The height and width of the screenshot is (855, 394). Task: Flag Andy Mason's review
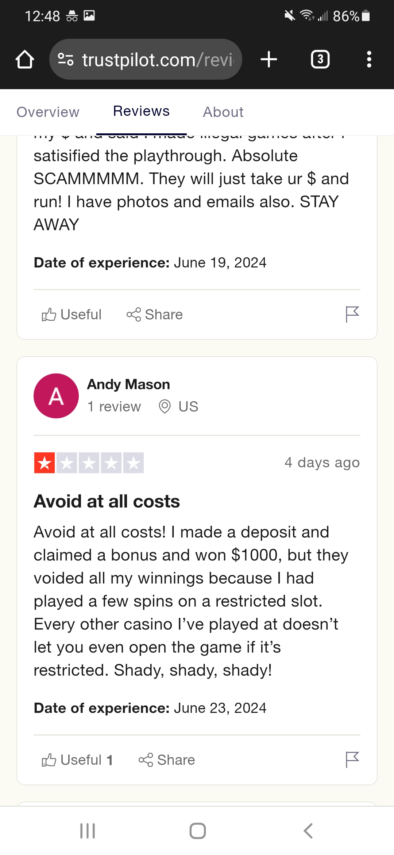(352, 760)
